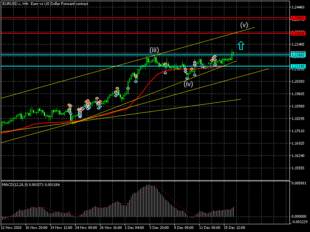
Task: Click the 1 Dec 04:00 time label
Action: [134, 228]
